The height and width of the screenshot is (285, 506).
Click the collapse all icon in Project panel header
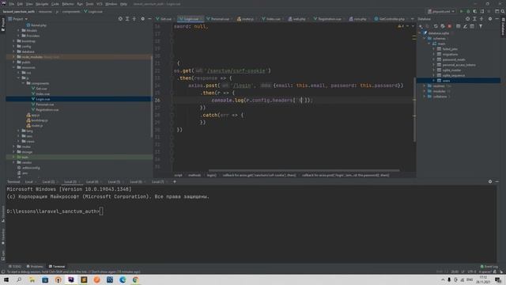point(134,19)
